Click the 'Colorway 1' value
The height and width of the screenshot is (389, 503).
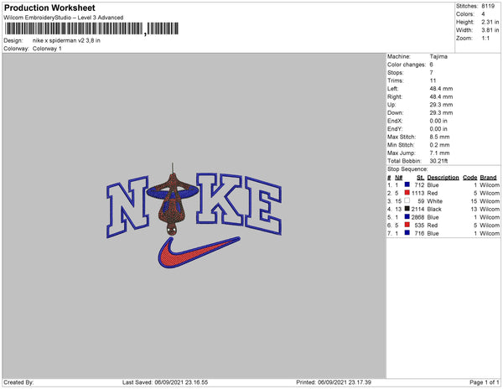[x=47, y=49]
